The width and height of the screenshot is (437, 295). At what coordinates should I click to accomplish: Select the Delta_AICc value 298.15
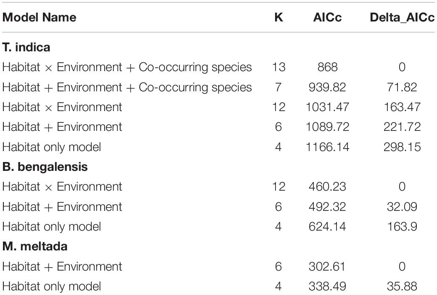coord(402,147)
